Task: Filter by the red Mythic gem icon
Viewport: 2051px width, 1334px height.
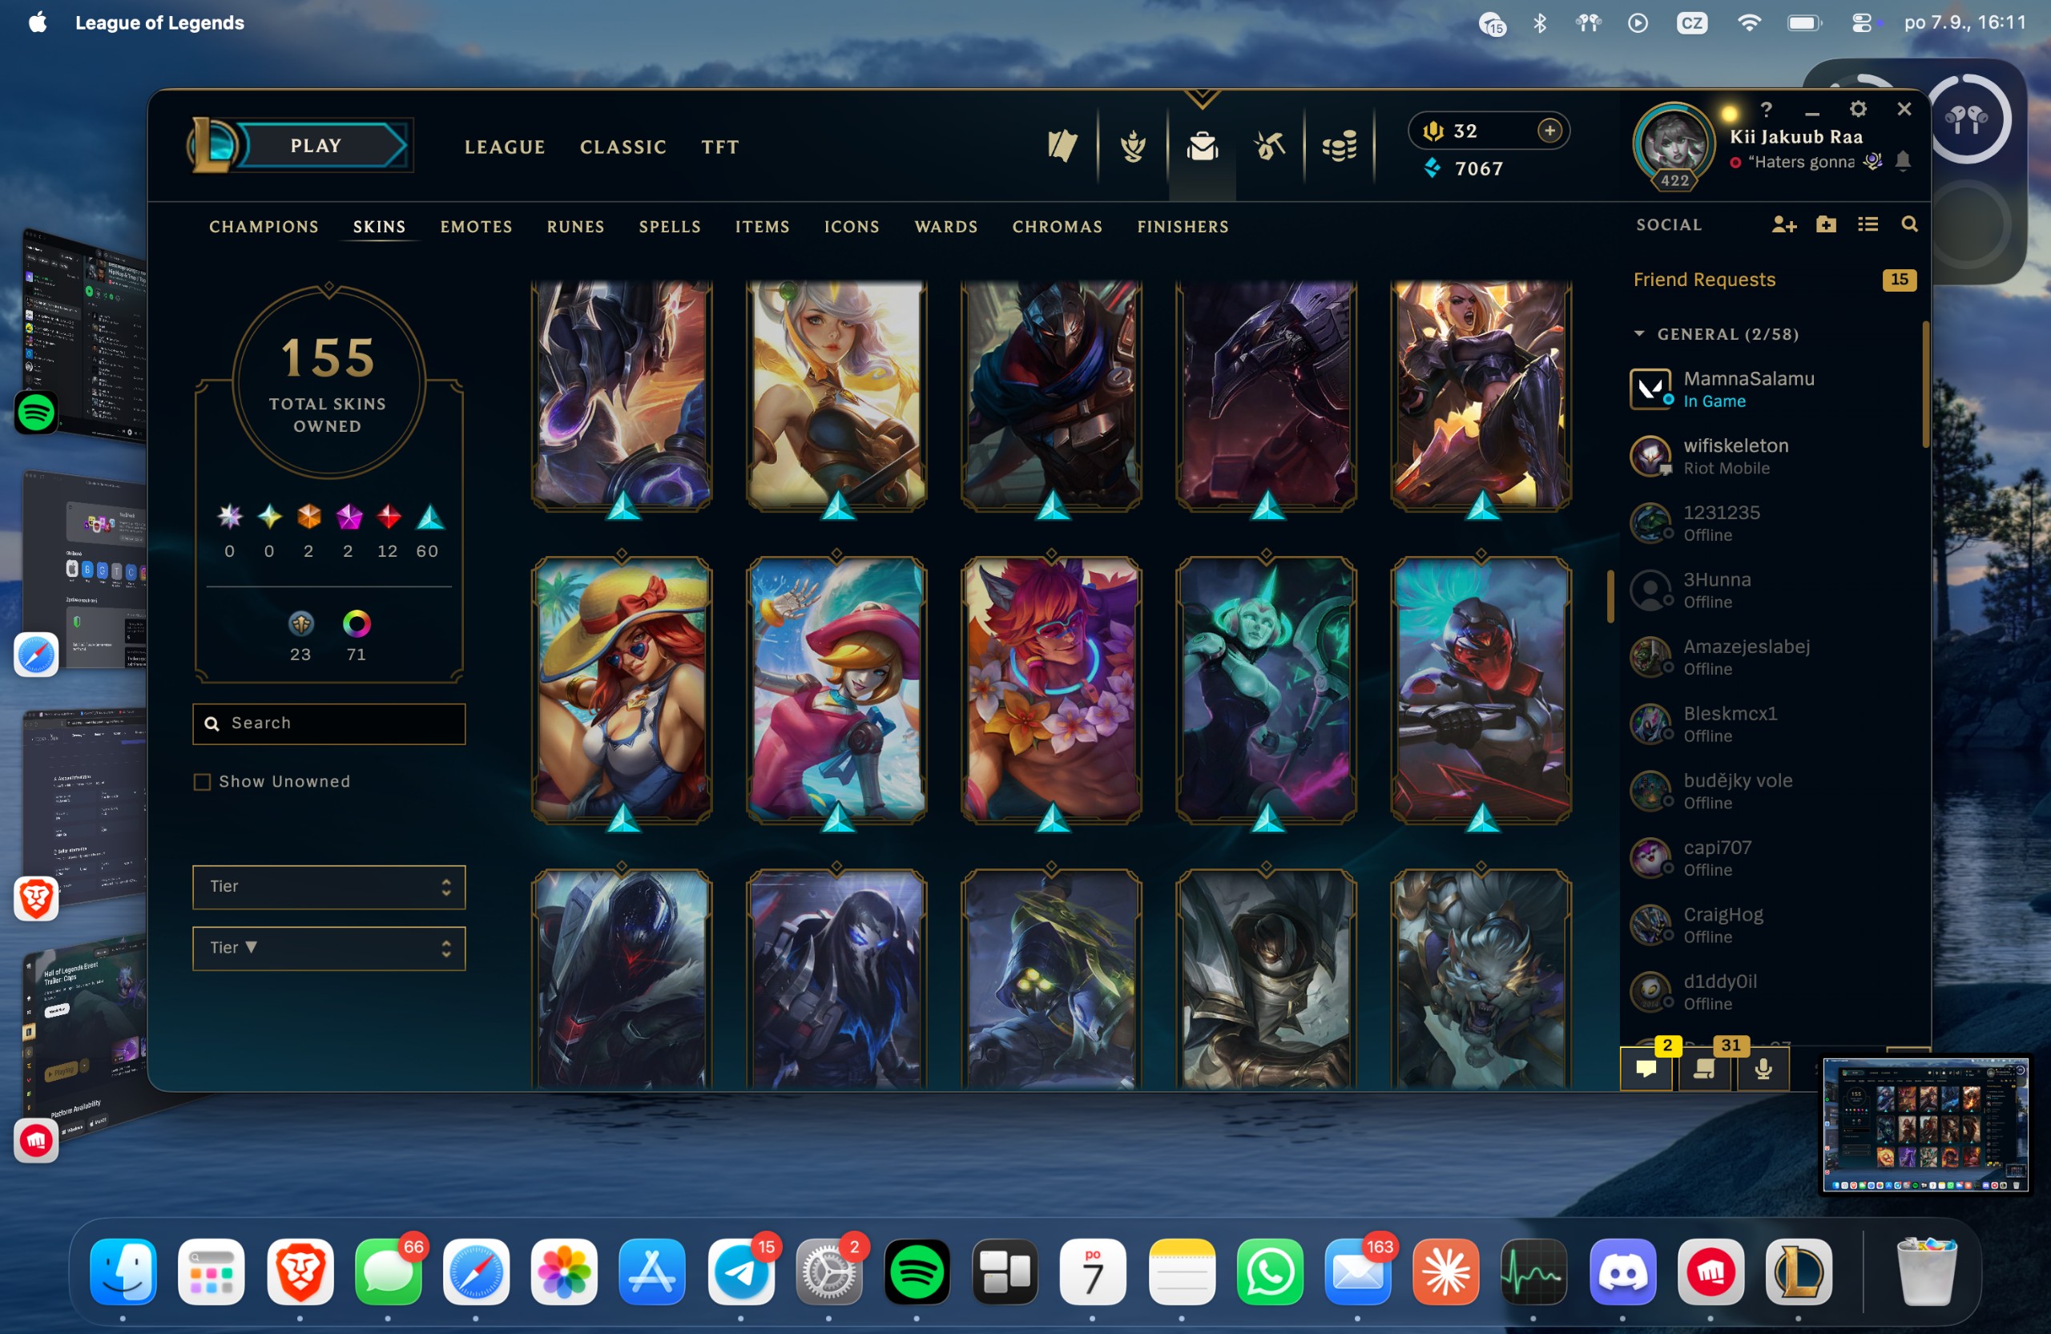Action: pos(389,516)
